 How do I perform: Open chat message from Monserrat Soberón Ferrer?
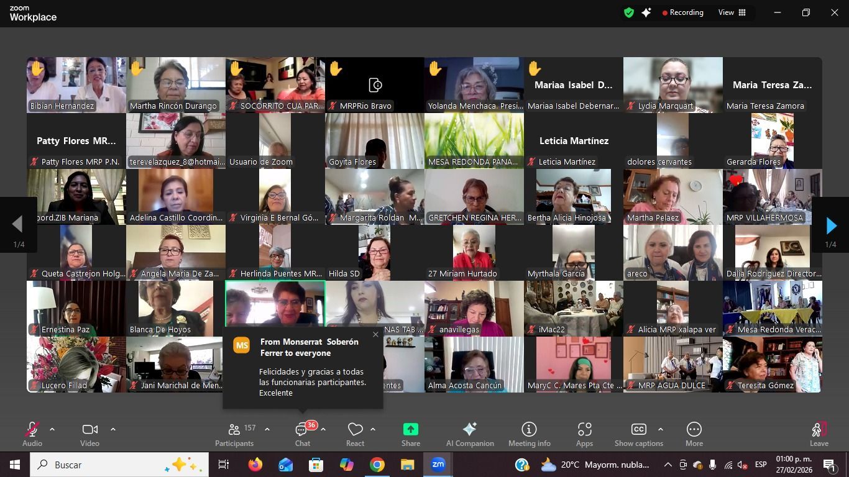(x=303, y=368)
